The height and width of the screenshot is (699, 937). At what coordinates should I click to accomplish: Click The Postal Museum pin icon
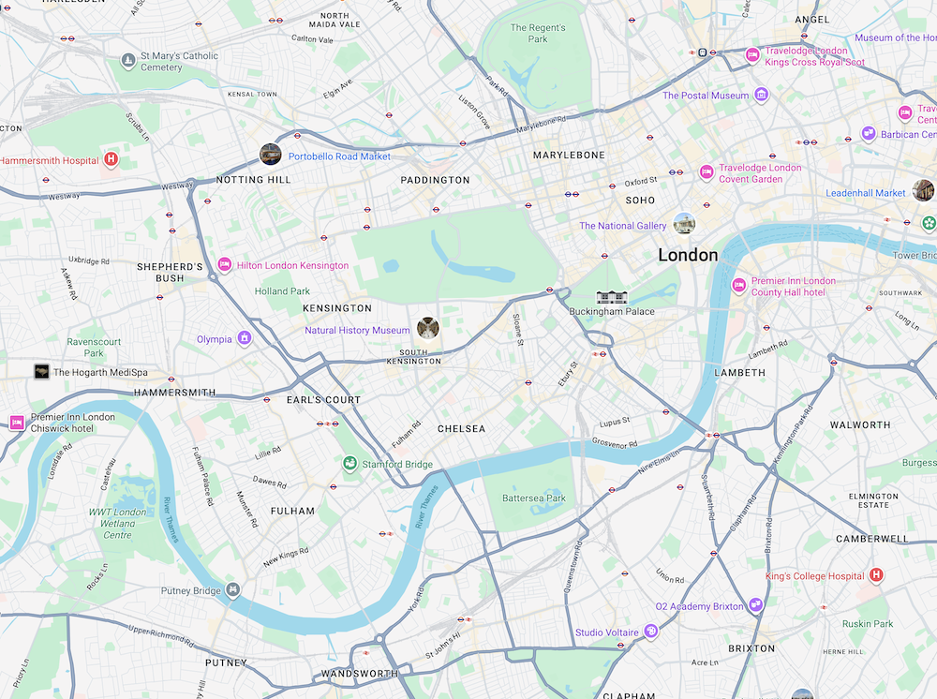pos(761,95)
